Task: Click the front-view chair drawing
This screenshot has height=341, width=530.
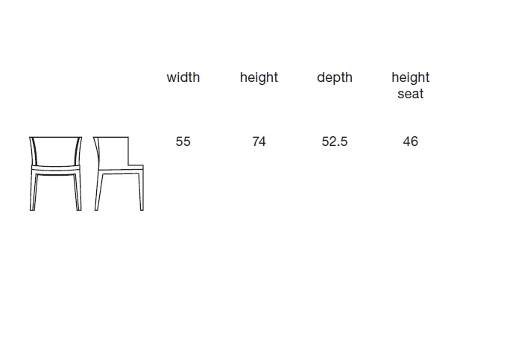Action: pos(56,173)
